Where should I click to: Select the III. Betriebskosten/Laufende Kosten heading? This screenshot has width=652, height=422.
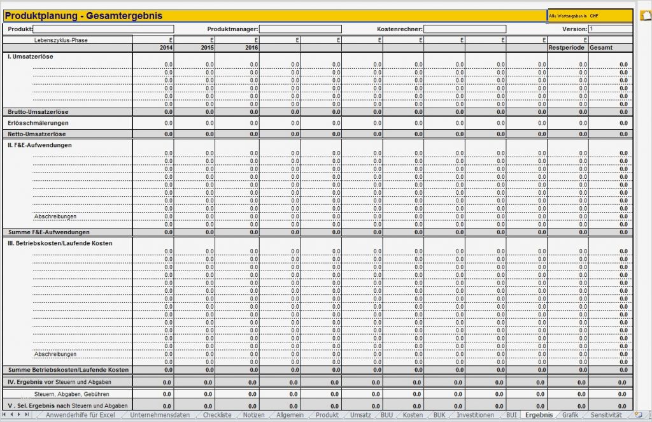point(60,243)
